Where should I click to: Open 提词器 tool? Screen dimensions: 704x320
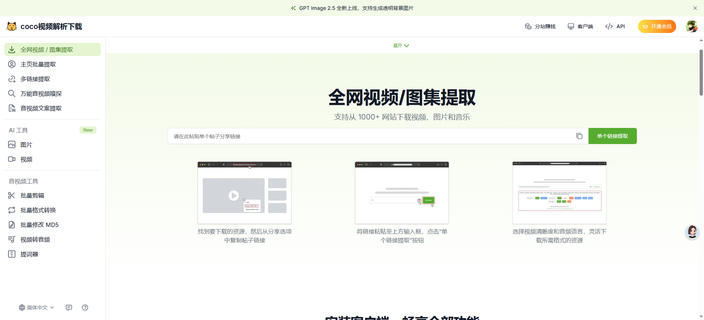(x=52, y=254)
